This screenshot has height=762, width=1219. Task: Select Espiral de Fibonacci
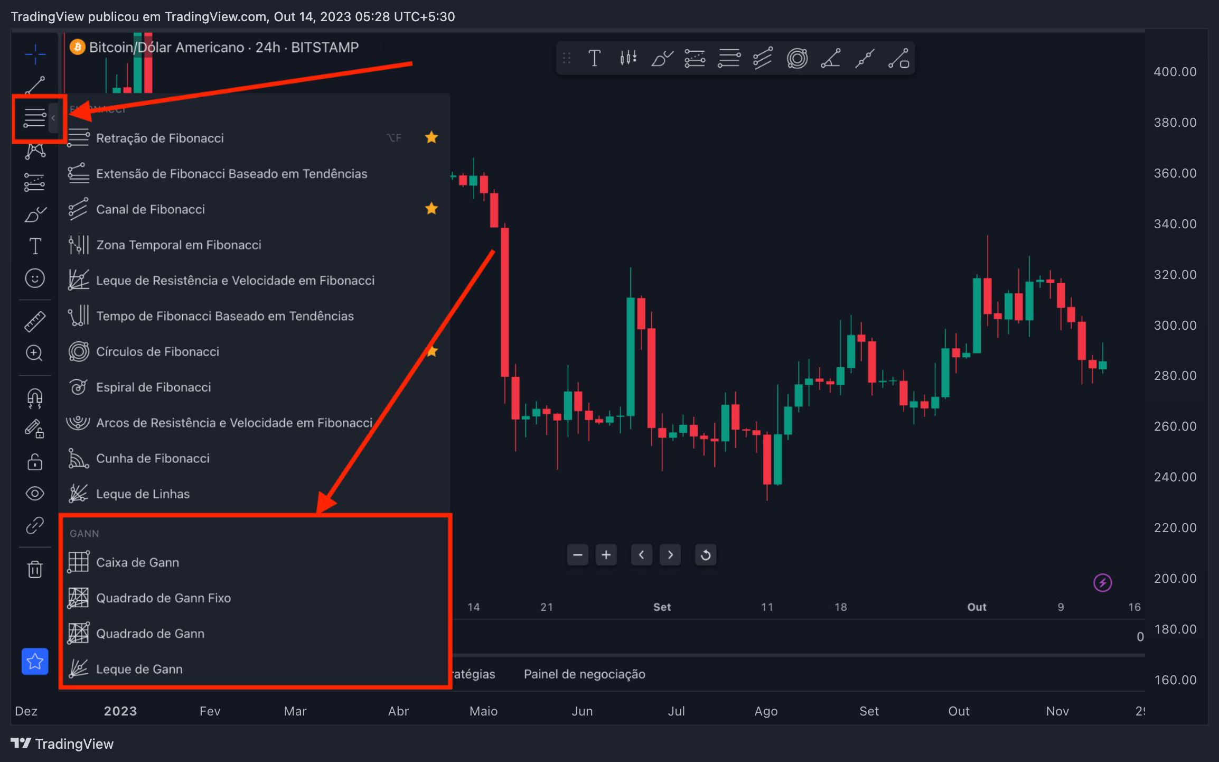(255, 387)
